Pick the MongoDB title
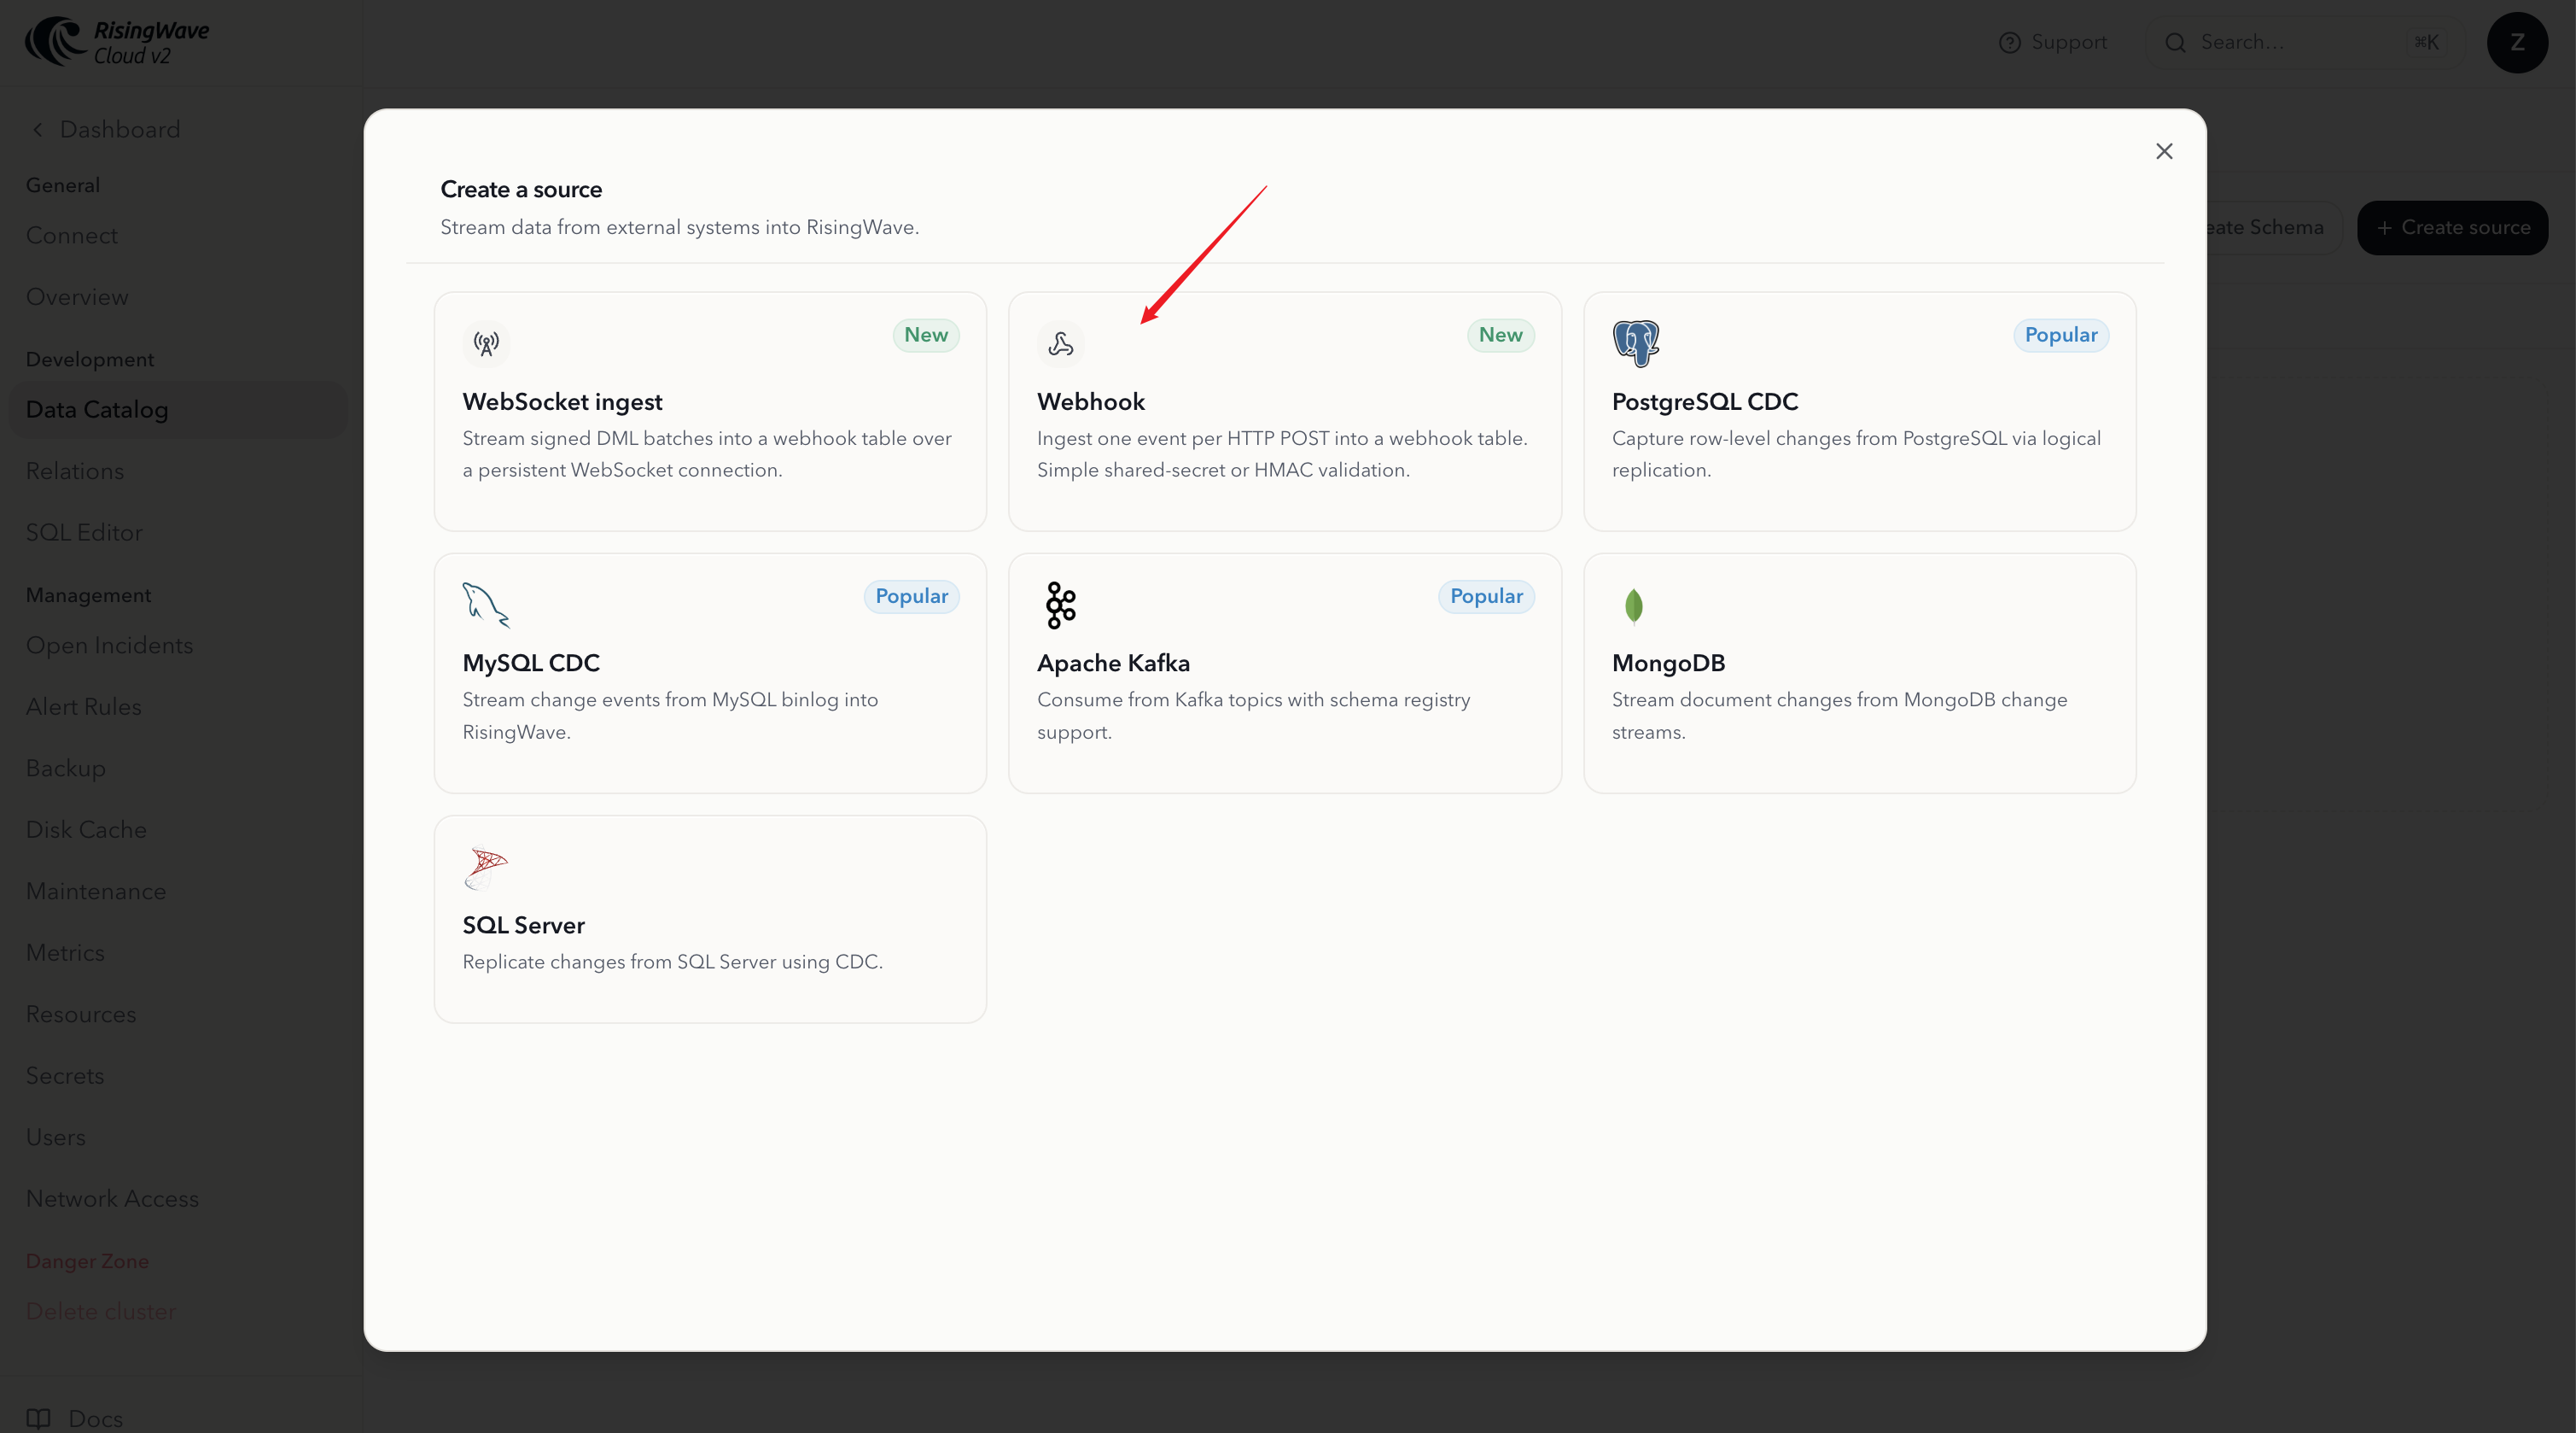The width and height of the screenshot is (2576, 1433). 1668,663
